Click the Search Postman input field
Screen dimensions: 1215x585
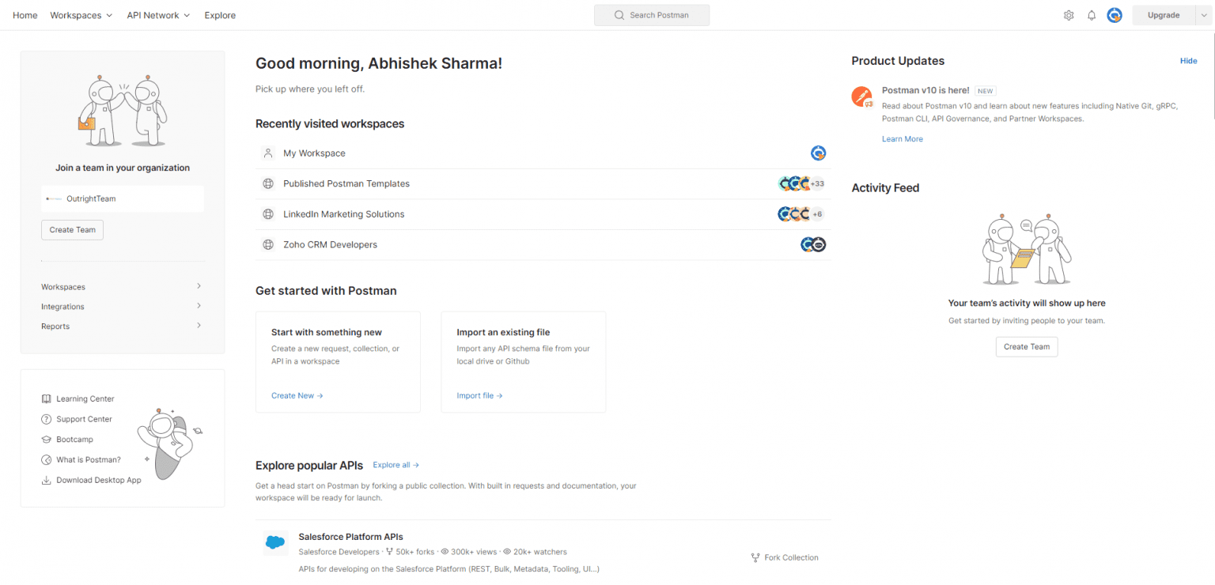(652, 15)
